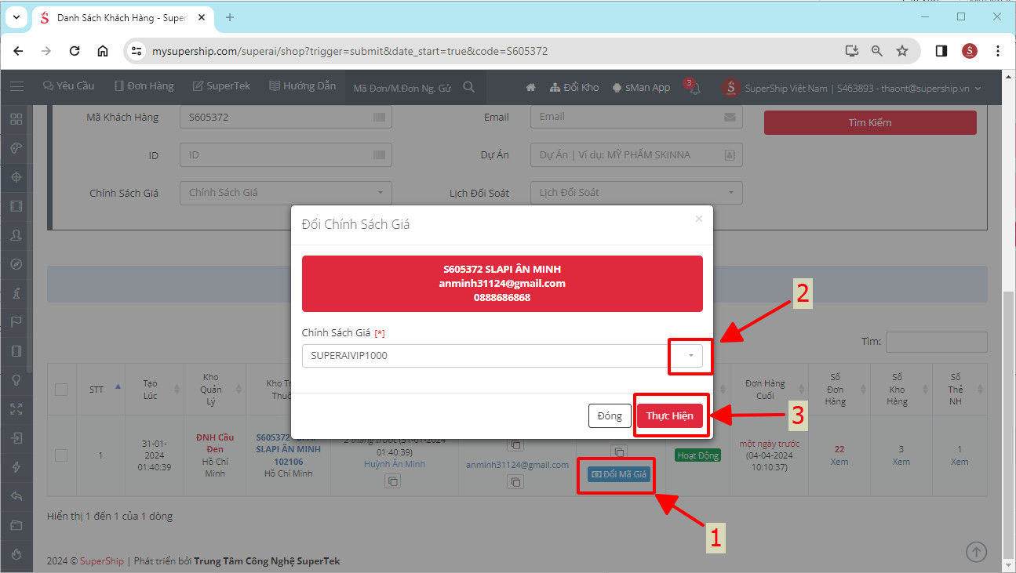1016x573 pixels.
Task: Click the Đổi Kho menu item
Action: (574, 88)
